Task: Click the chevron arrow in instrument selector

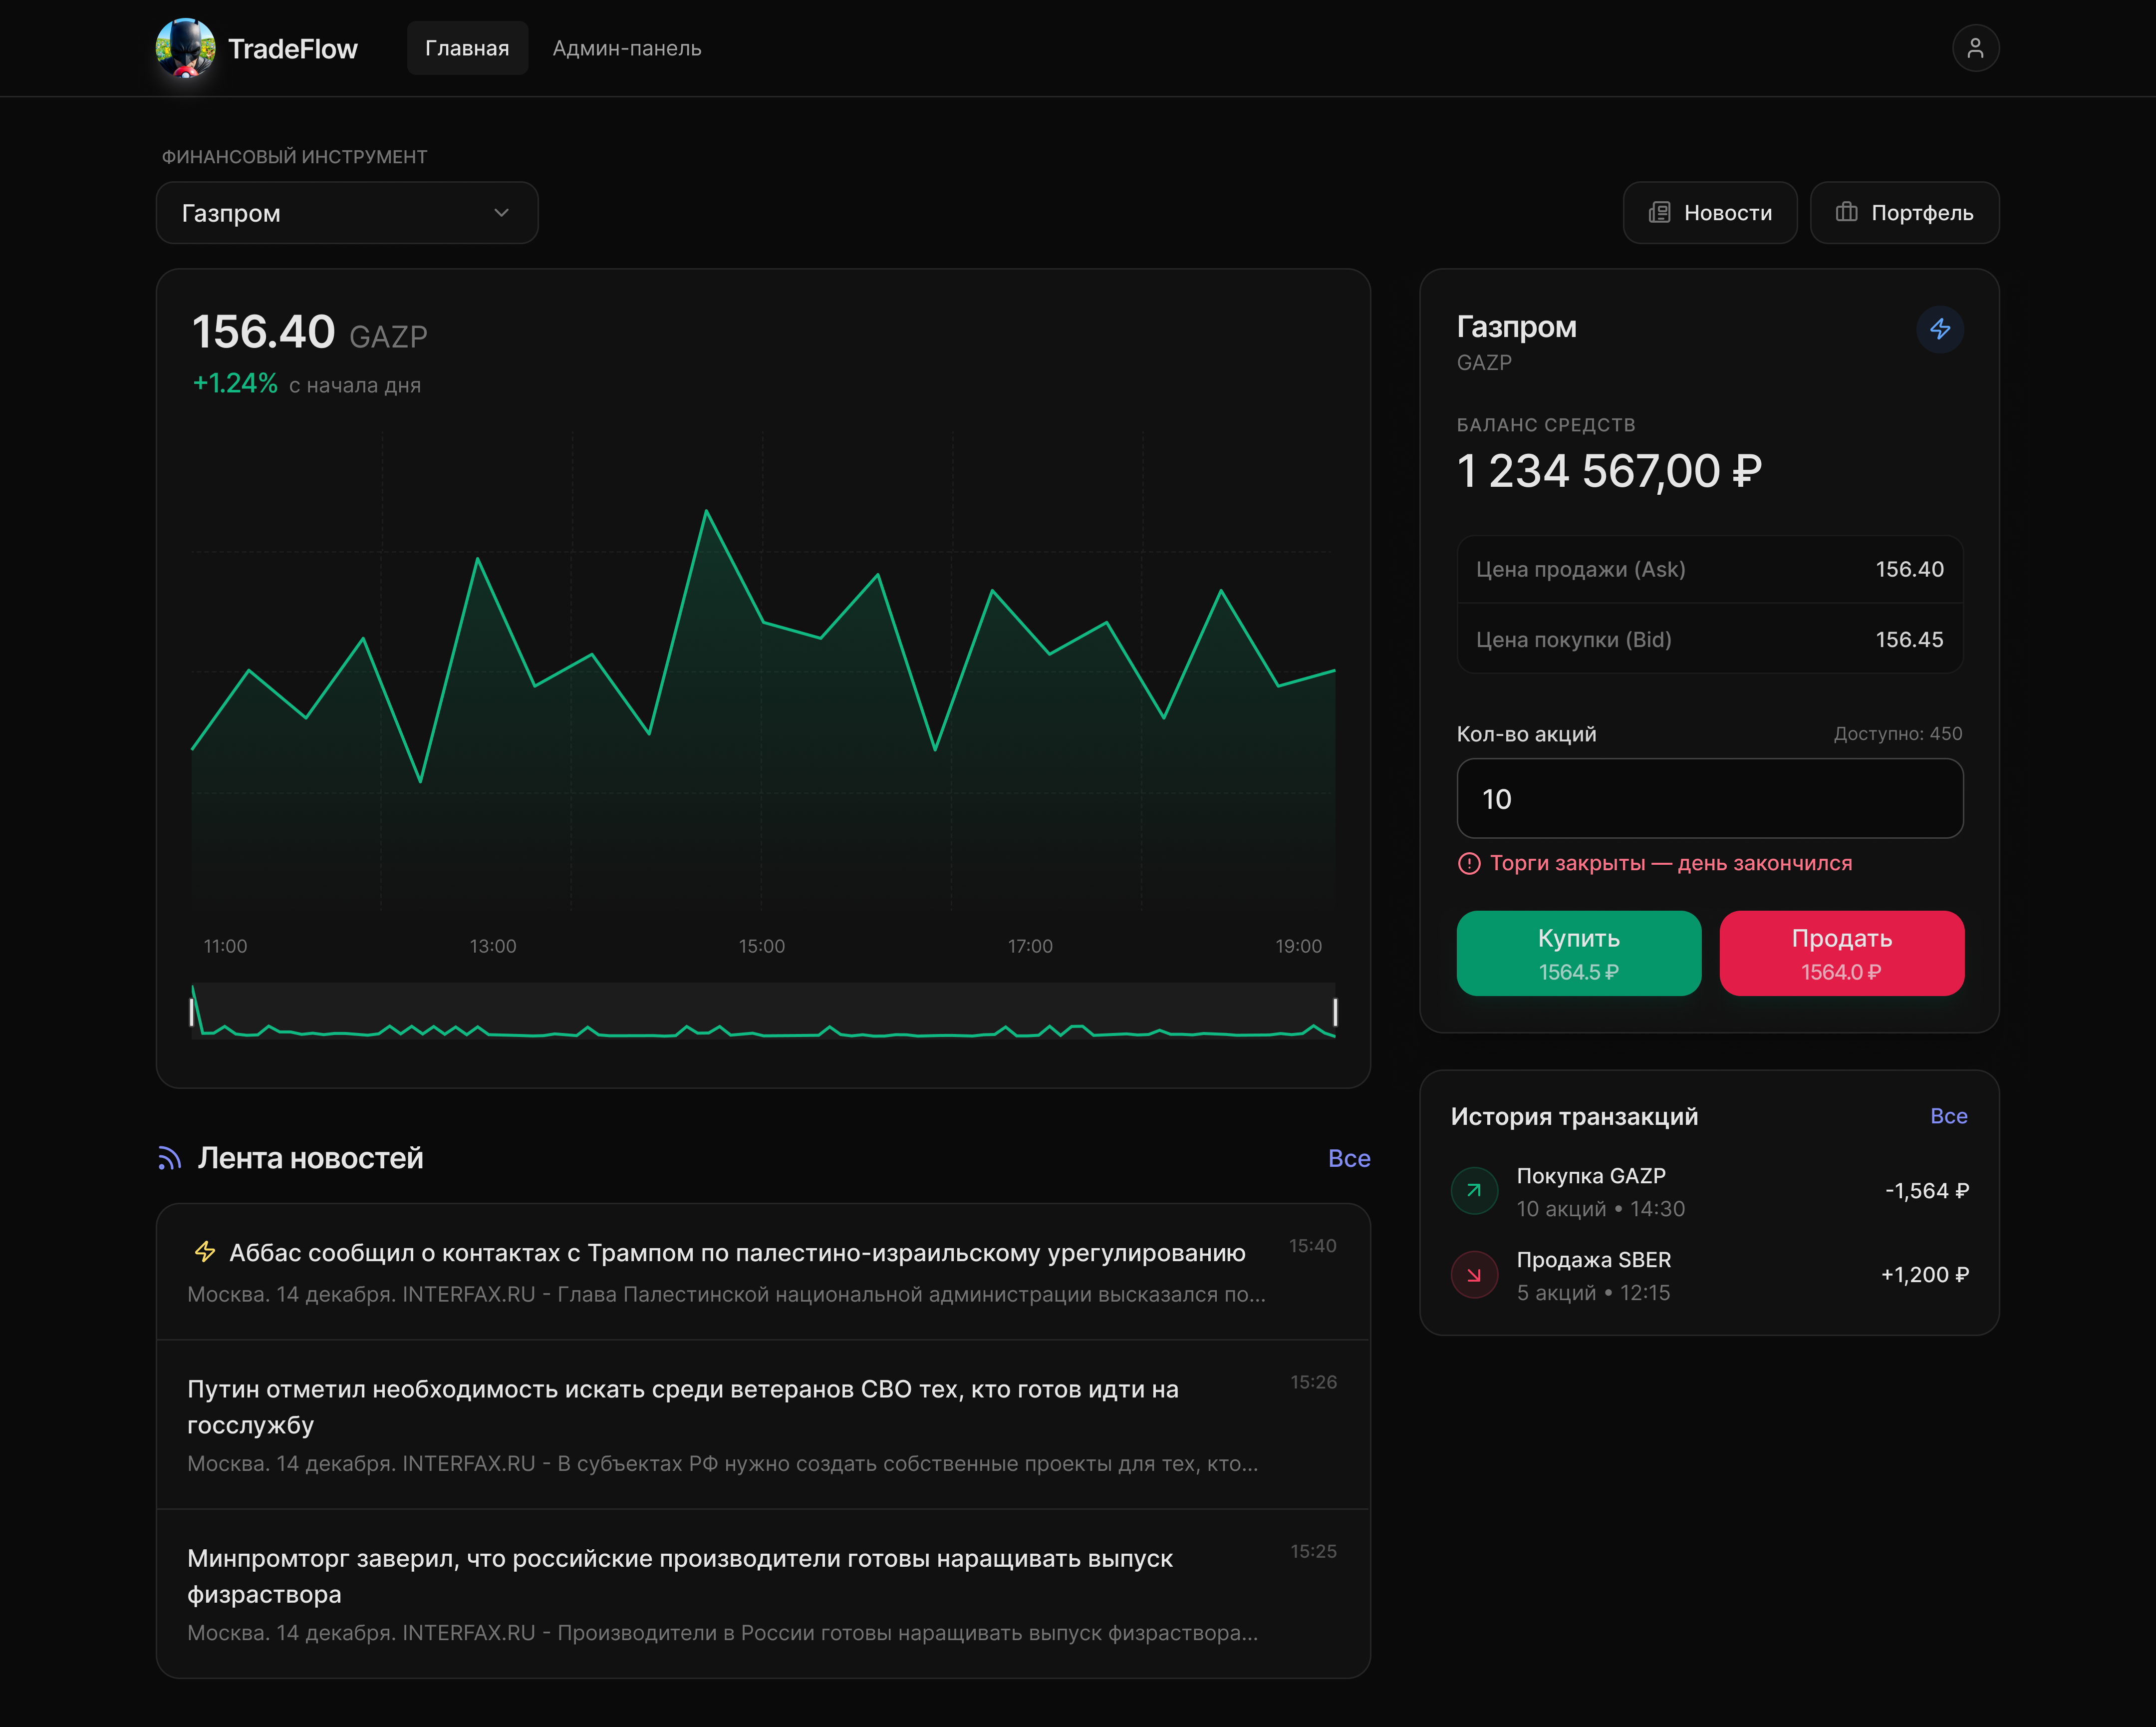Action: [501, 212]
